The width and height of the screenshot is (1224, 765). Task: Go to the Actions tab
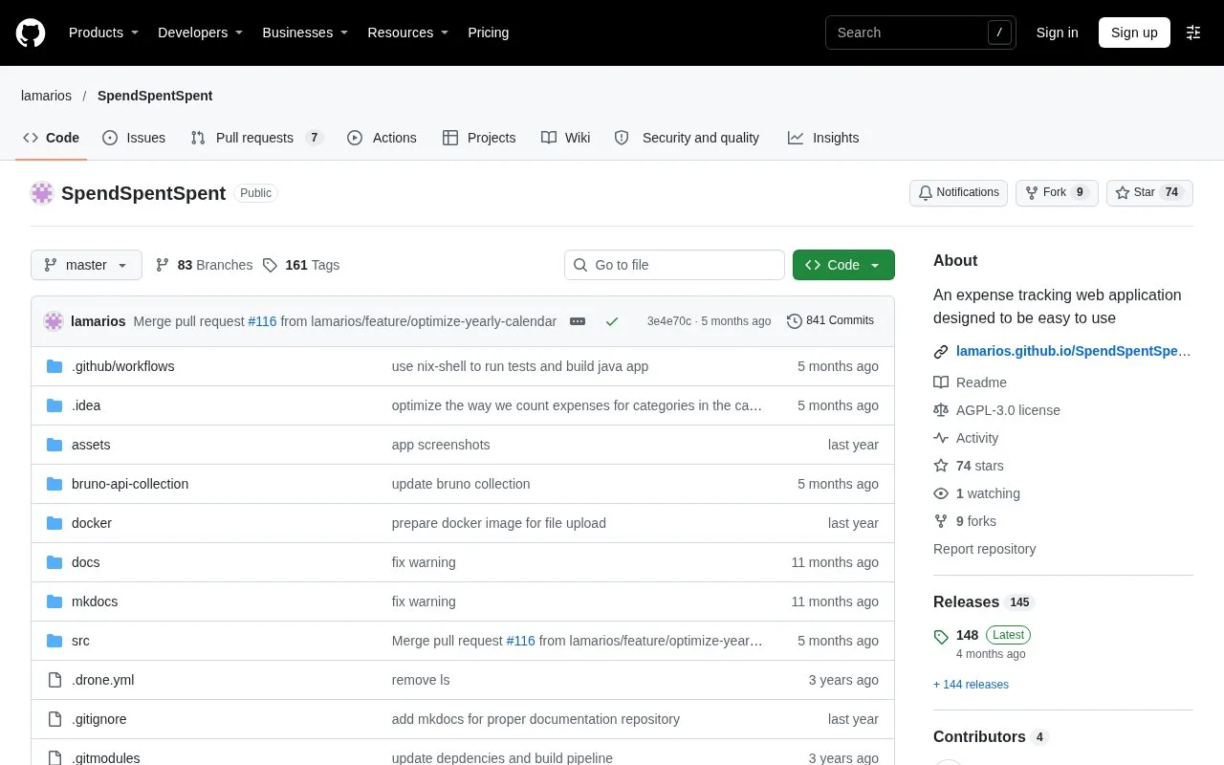[382, 138]
